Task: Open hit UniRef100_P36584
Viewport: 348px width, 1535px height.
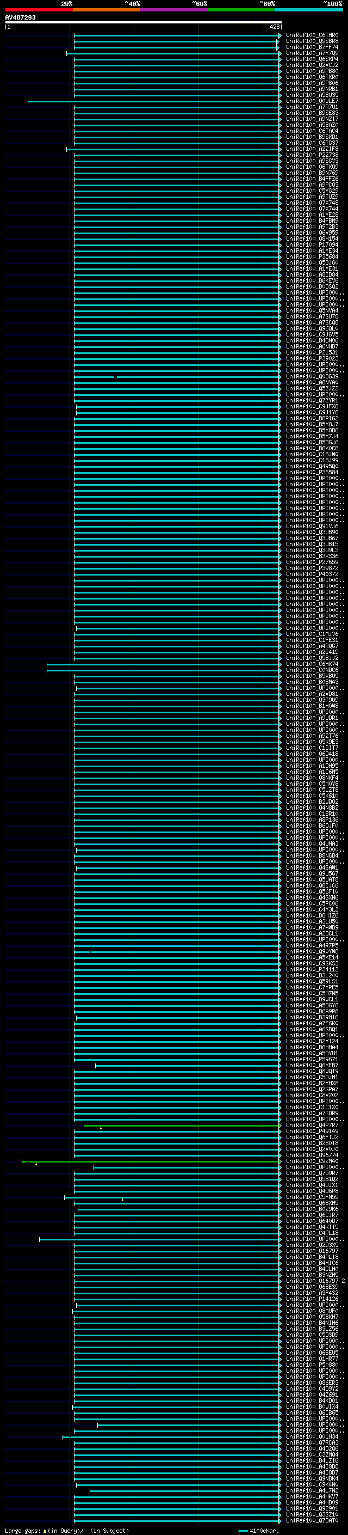Action: (312, 473)
